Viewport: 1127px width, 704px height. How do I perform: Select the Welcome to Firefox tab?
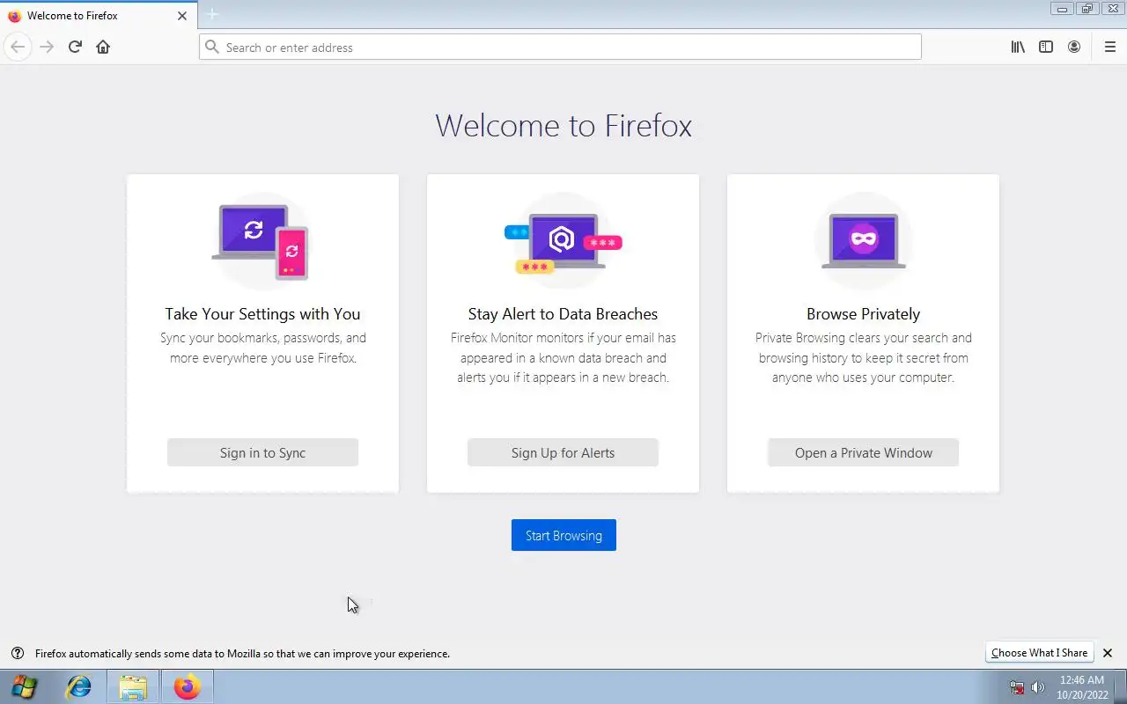click(x=97, y=16)
